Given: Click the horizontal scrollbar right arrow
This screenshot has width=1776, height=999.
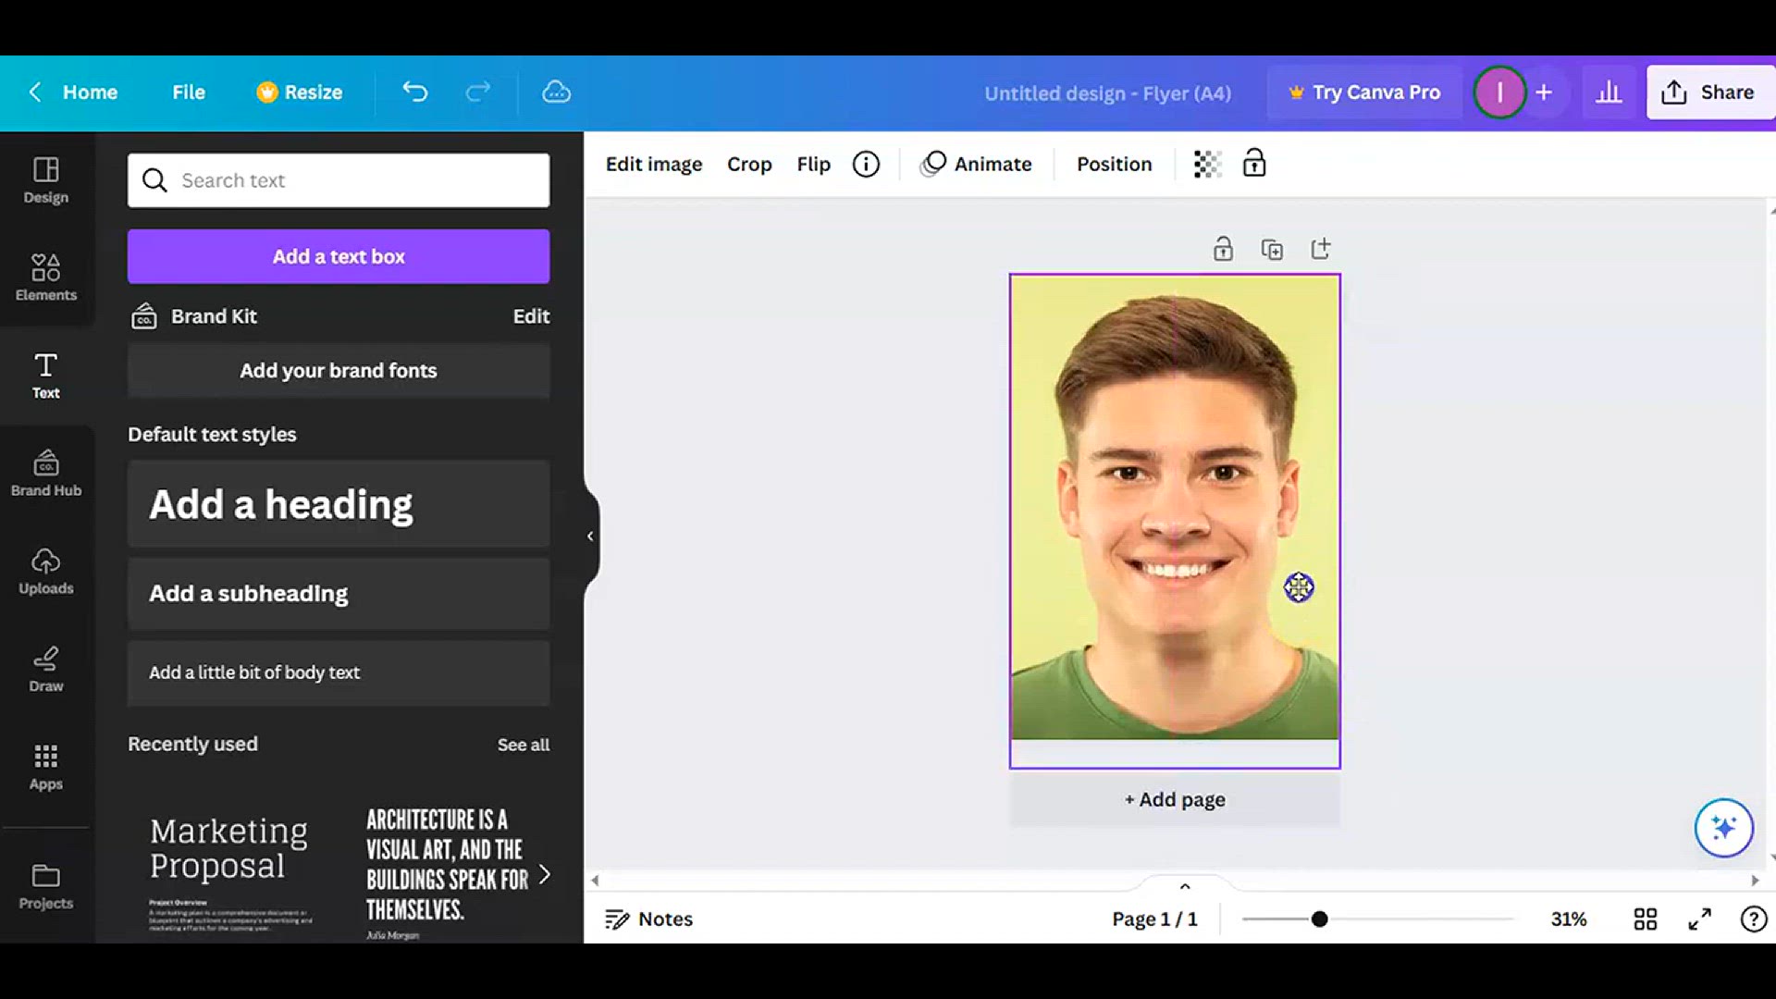Looking at the screenshot, I should coord(1755,881).
